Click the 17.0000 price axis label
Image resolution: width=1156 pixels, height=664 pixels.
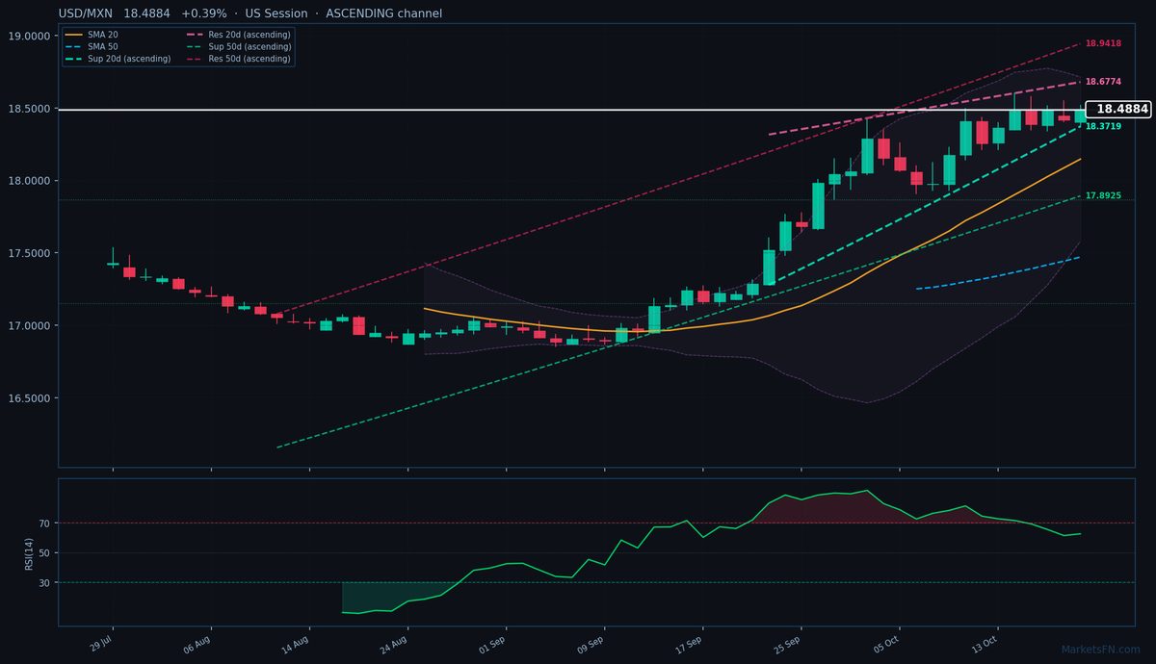click(29, 325)
